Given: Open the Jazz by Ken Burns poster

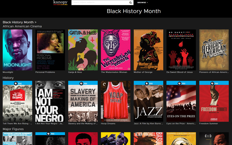Looking at the screenshot, I should [148, 101].
